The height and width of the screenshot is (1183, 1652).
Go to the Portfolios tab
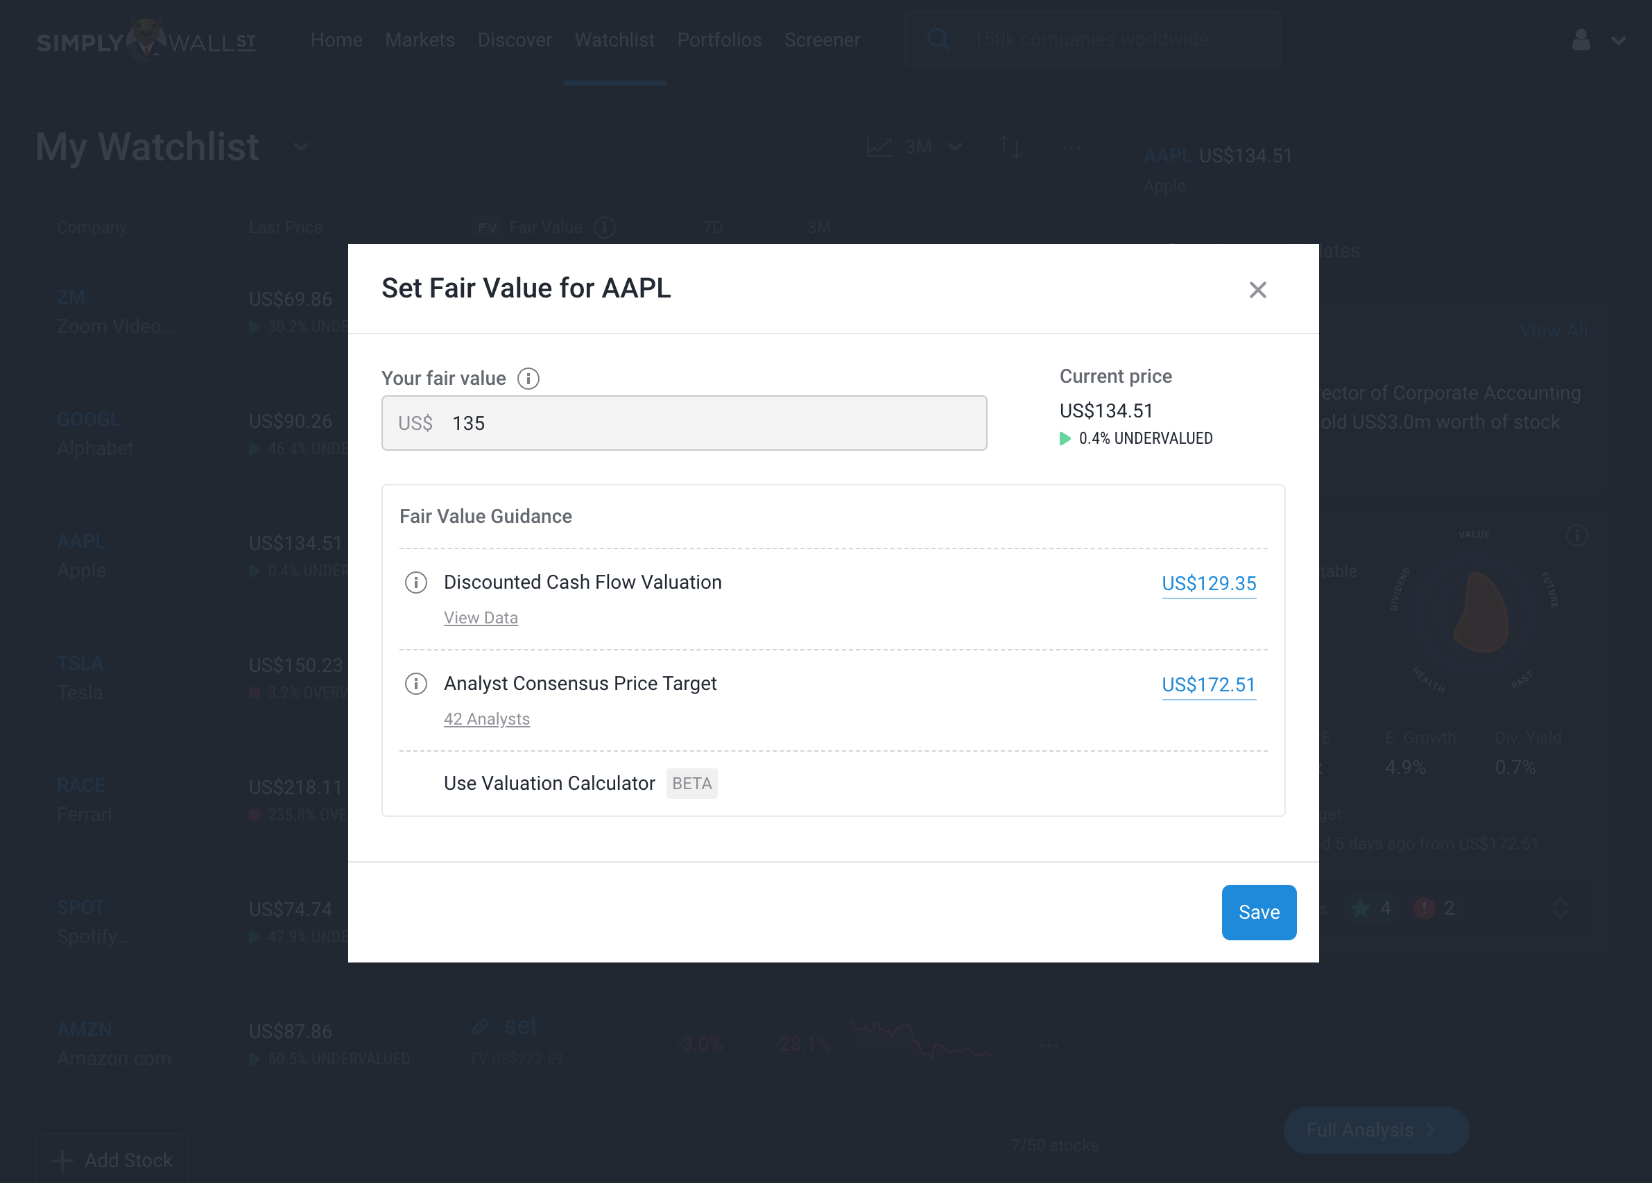pyautogui.click(x=719, y=40)
